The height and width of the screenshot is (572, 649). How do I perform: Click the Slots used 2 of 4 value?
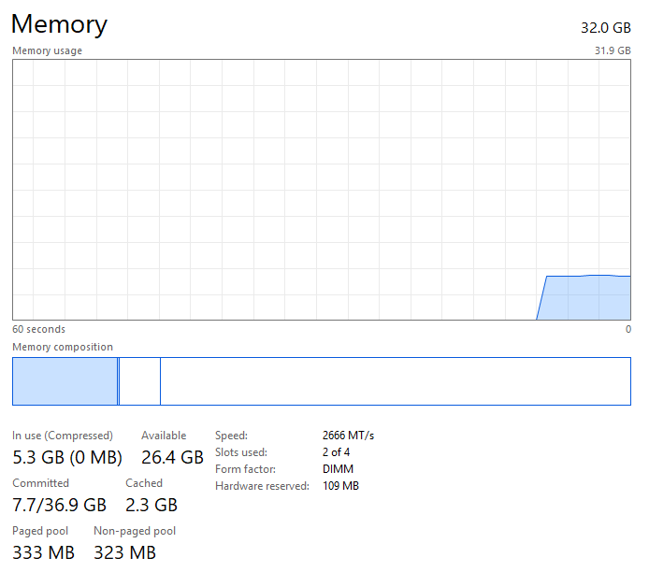pos(336,452)
